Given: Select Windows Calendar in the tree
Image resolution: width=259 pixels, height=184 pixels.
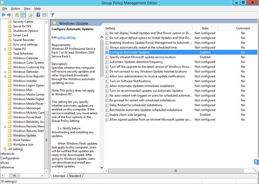Looking at the screenshot, I should point(26,58).
